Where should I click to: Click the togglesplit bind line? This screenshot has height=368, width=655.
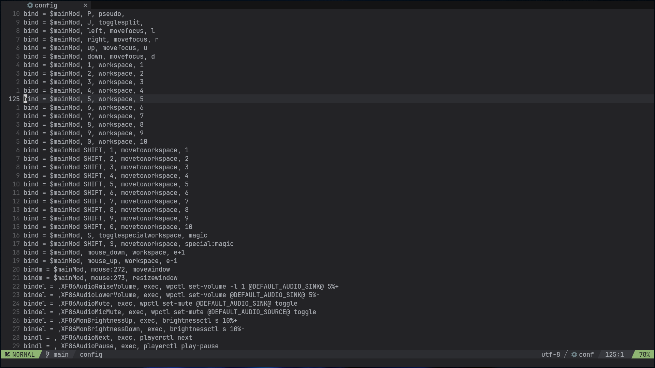point(84,22)
